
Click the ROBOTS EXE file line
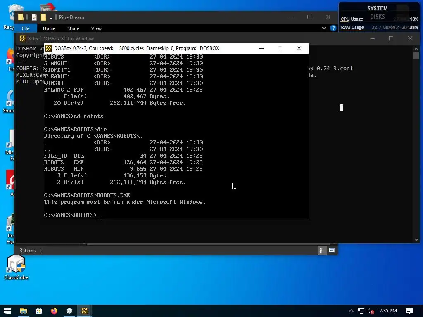click(x=123, y=162)
